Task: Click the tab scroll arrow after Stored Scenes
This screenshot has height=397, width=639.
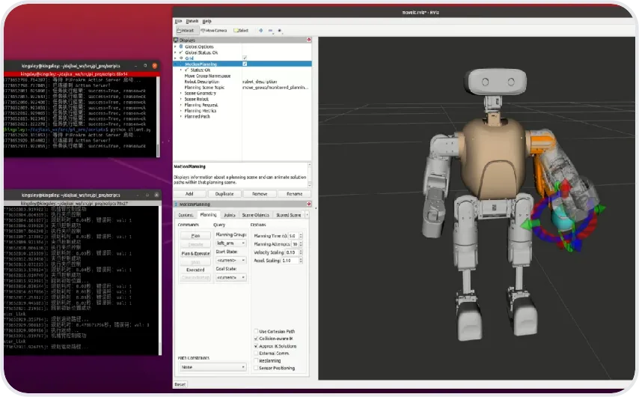Action: tap(307, 215)
